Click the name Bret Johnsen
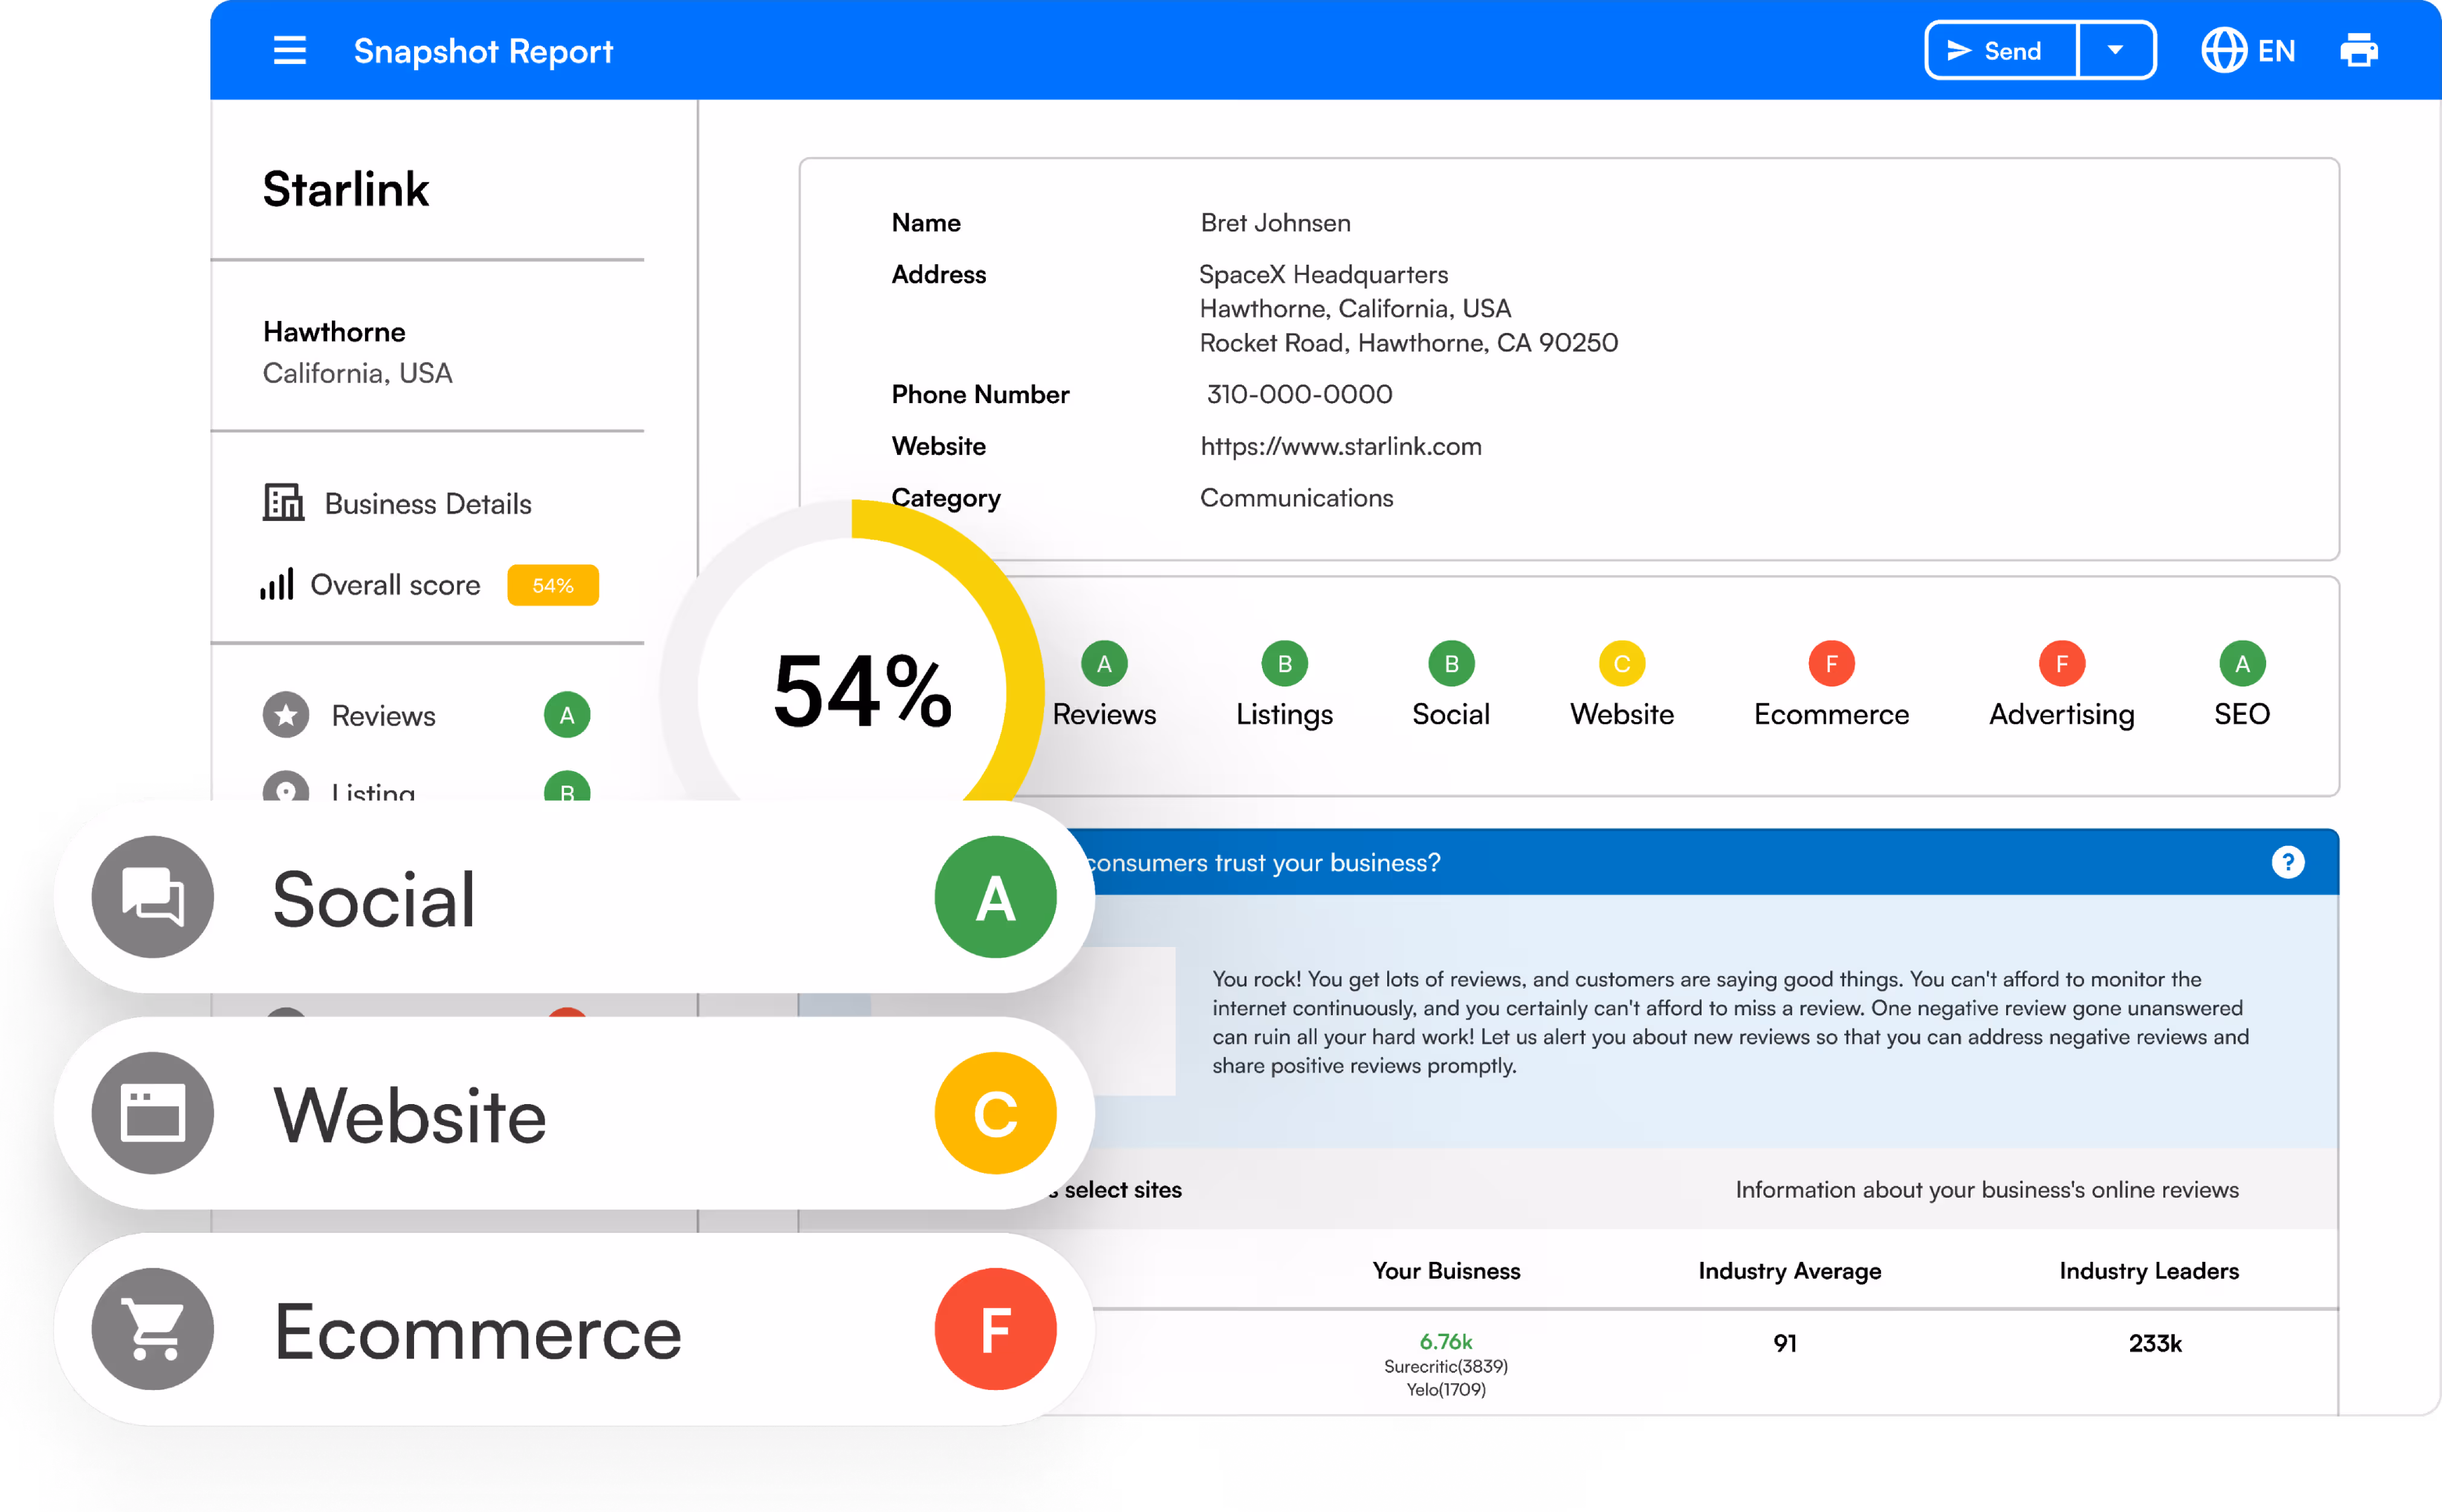 click(x=1276, y=222)
